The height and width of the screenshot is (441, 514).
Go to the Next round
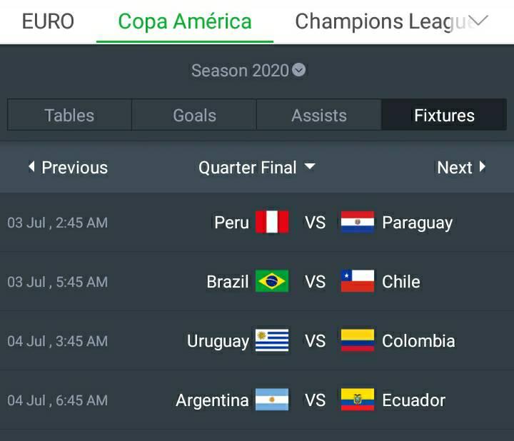[461, 168]
